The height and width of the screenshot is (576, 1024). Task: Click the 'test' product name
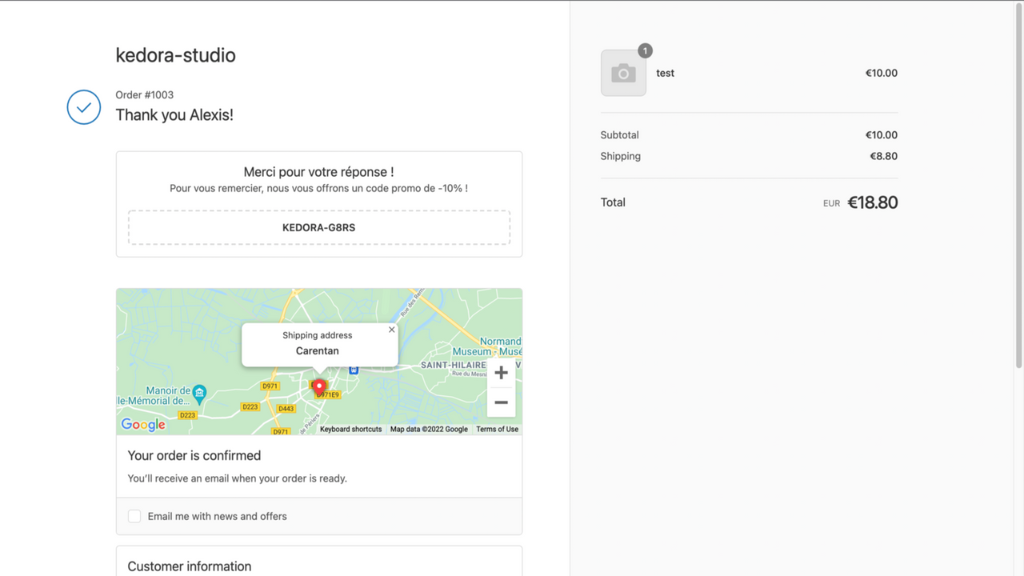click(666, 73)
